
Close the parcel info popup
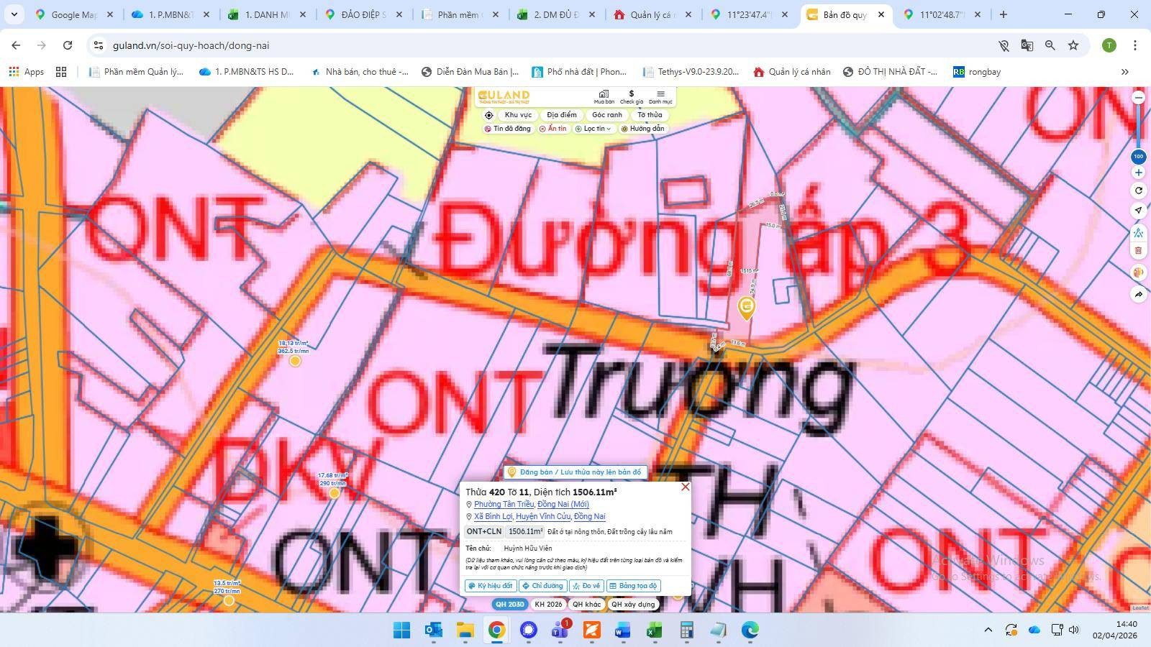[x=685, y=487]
